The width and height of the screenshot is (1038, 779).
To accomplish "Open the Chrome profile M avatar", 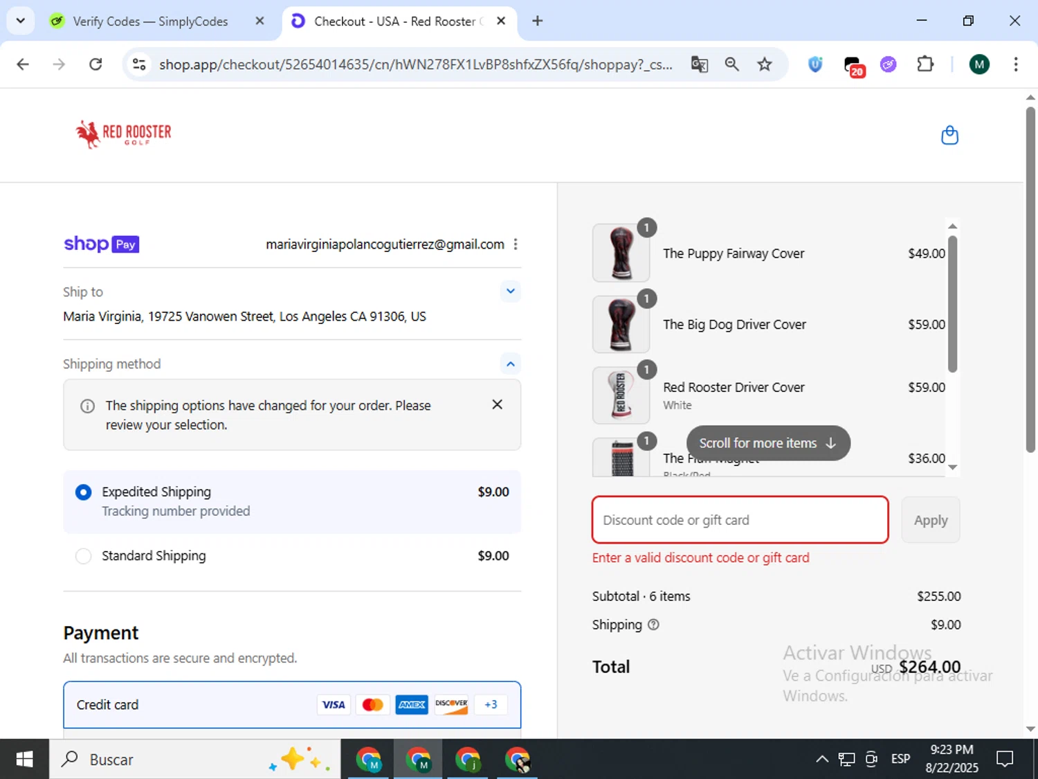I will (x=978, y=64).
